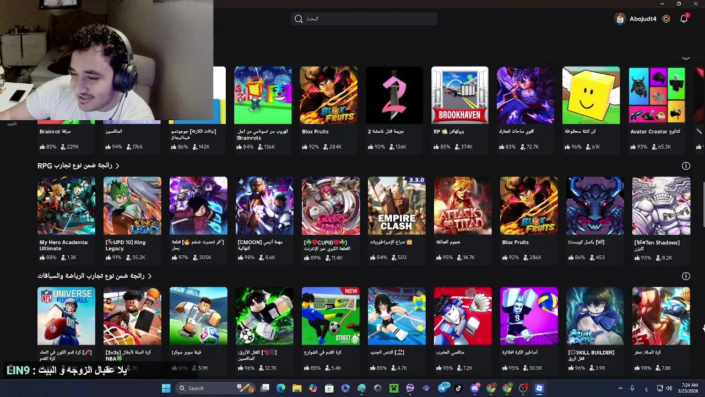Viewport: 705px width, 397px height.
Task: Open the [CMOON] anime game thumbnail
Action: tap(264, 206)
